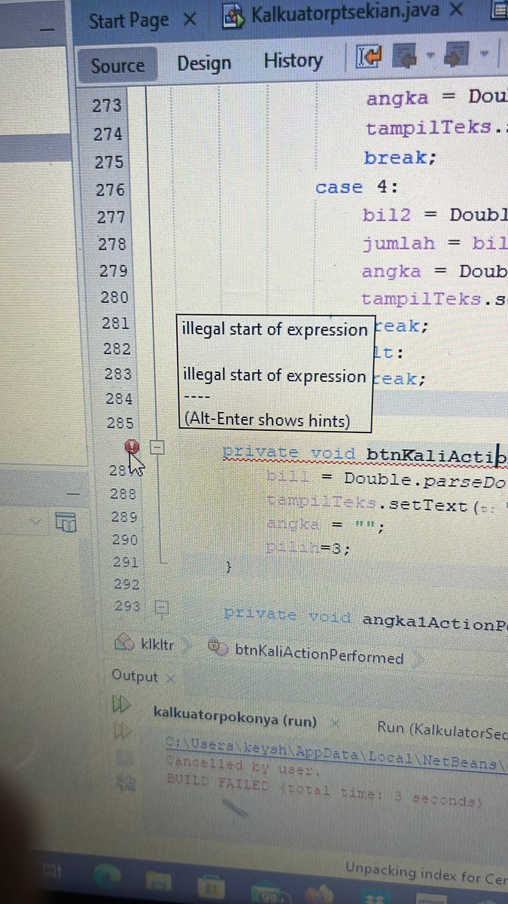Click the klkltr class breadcrumb icon
508x904 pixels.
(x=124, y=643)
